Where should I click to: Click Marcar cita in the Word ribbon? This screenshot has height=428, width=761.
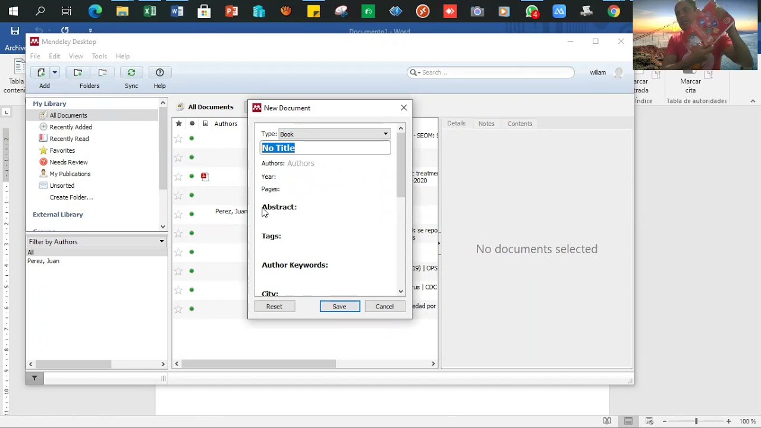pos(690,82)
